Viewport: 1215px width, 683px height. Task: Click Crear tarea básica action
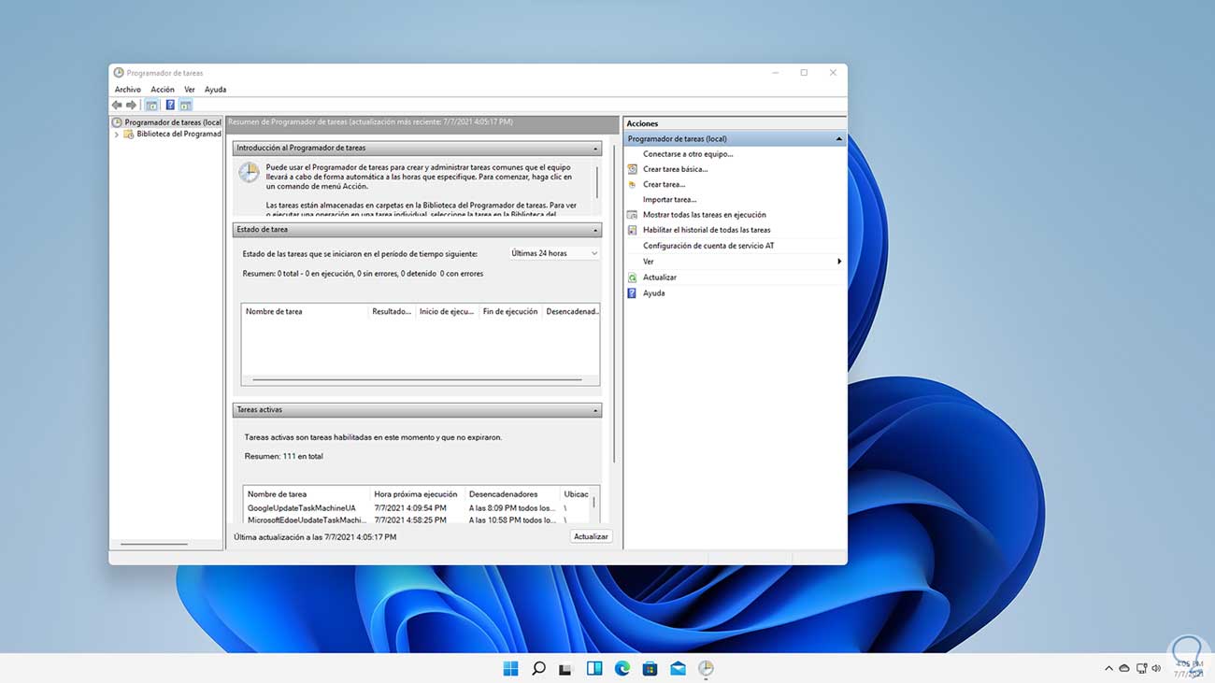tap(675, 169)
